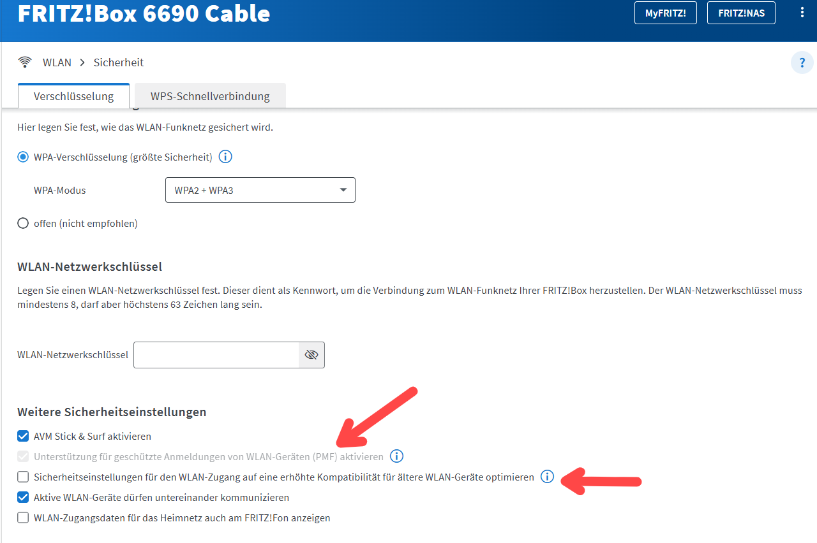Image resolution: width=817 pixels, height=543 pixels.
Task: Click the FRITZ!Box 6690 Cable title
Action: pyautogui.click(x=144, y=13)
